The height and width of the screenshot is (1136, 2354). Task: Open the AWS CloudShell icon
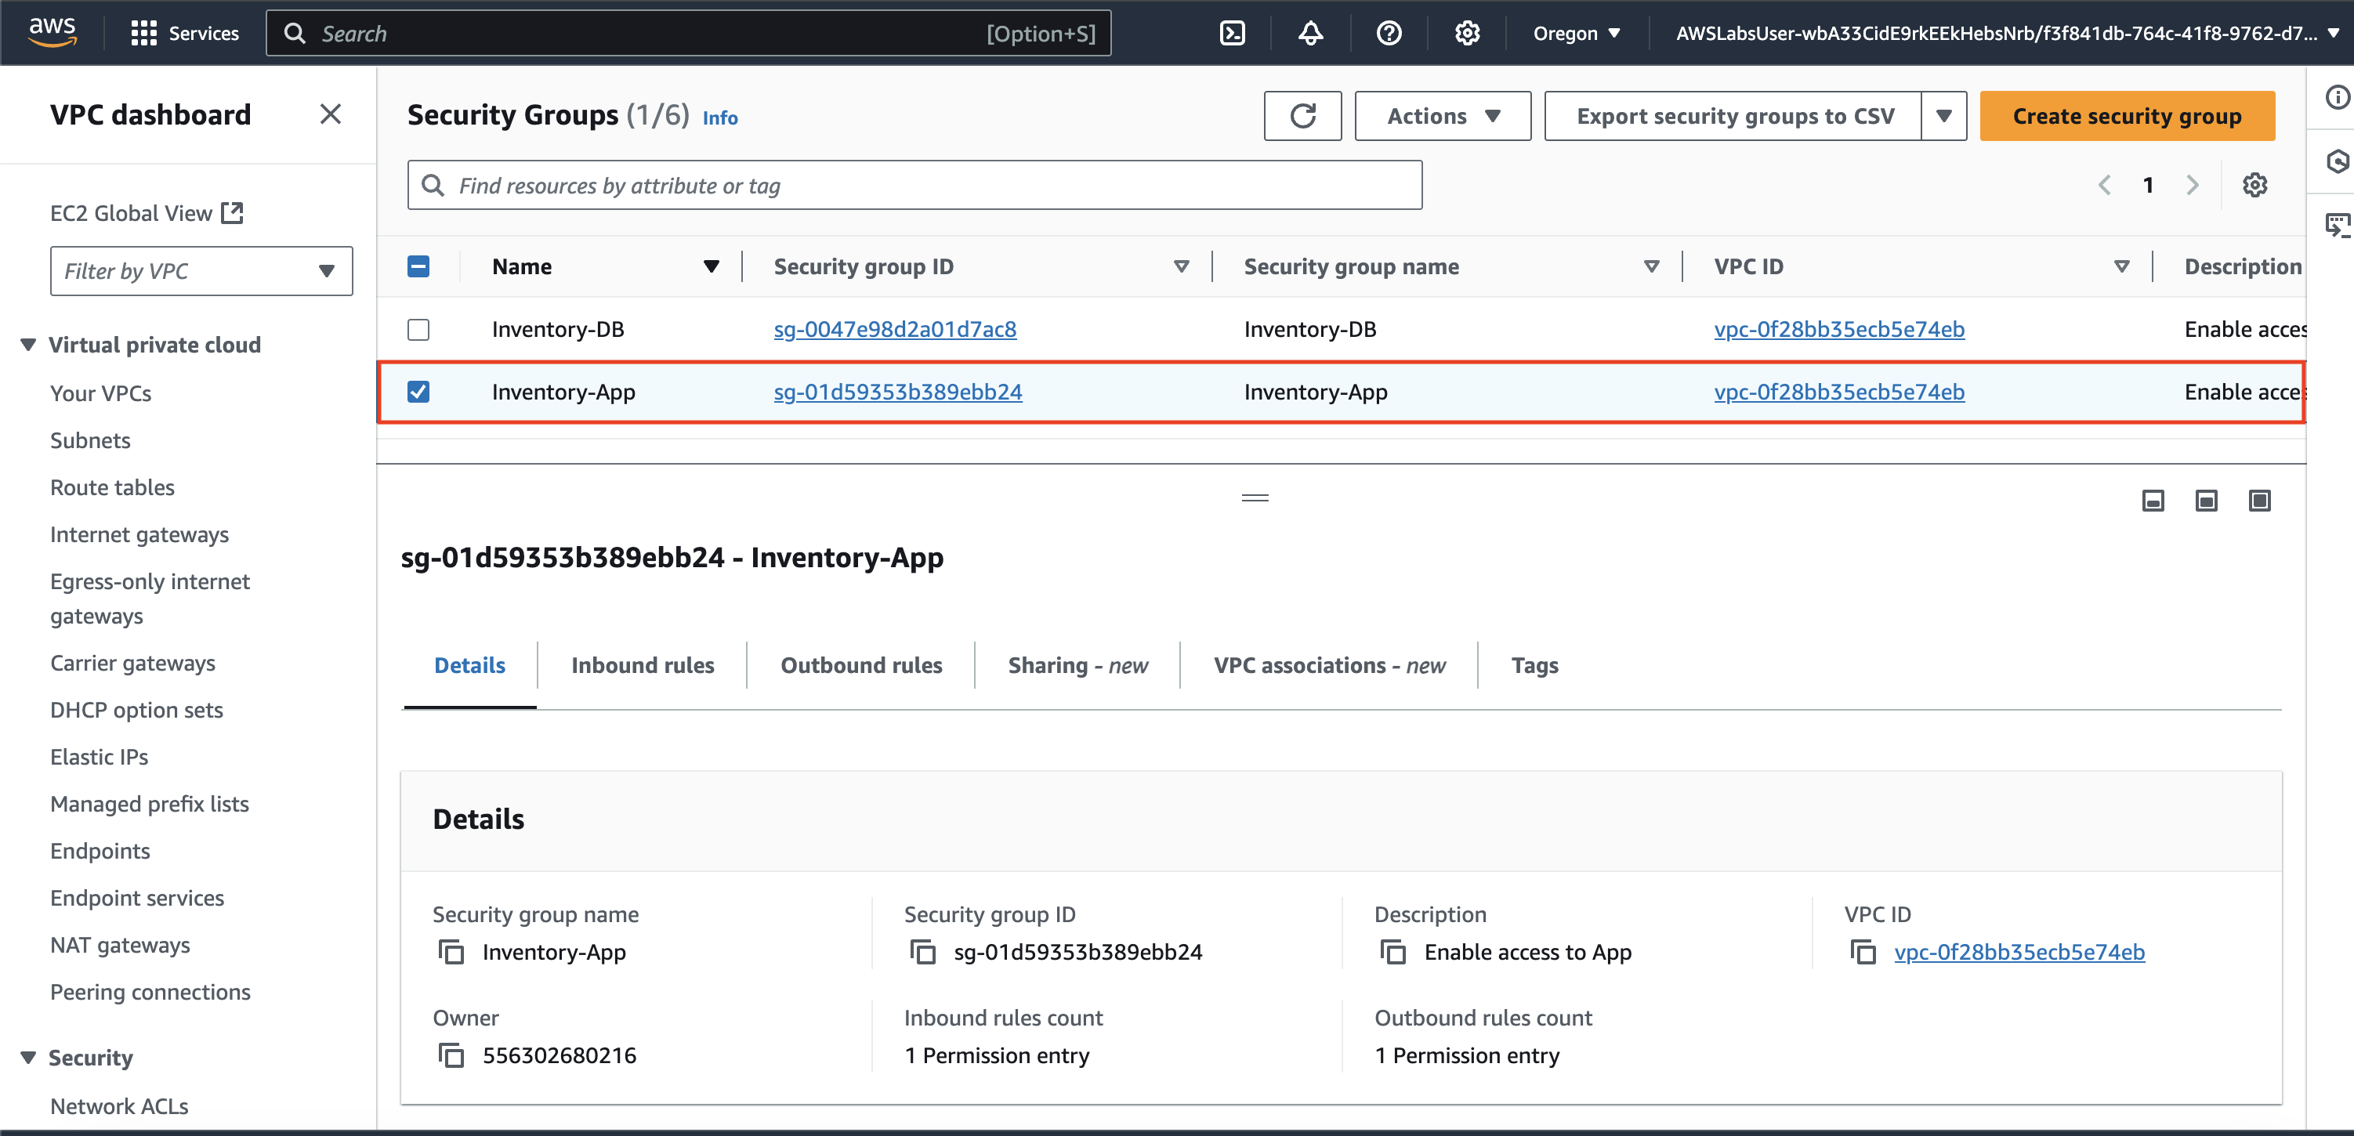tap(1232, 34)
